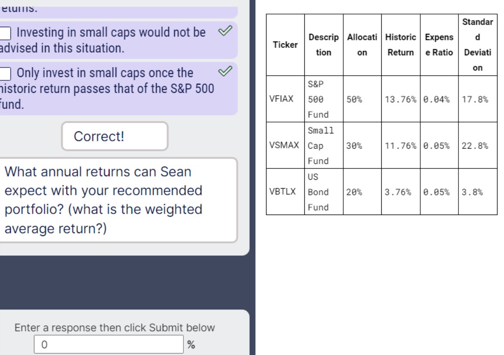Select the VFIAX ticker cell in the table

[x=284, y=99]
